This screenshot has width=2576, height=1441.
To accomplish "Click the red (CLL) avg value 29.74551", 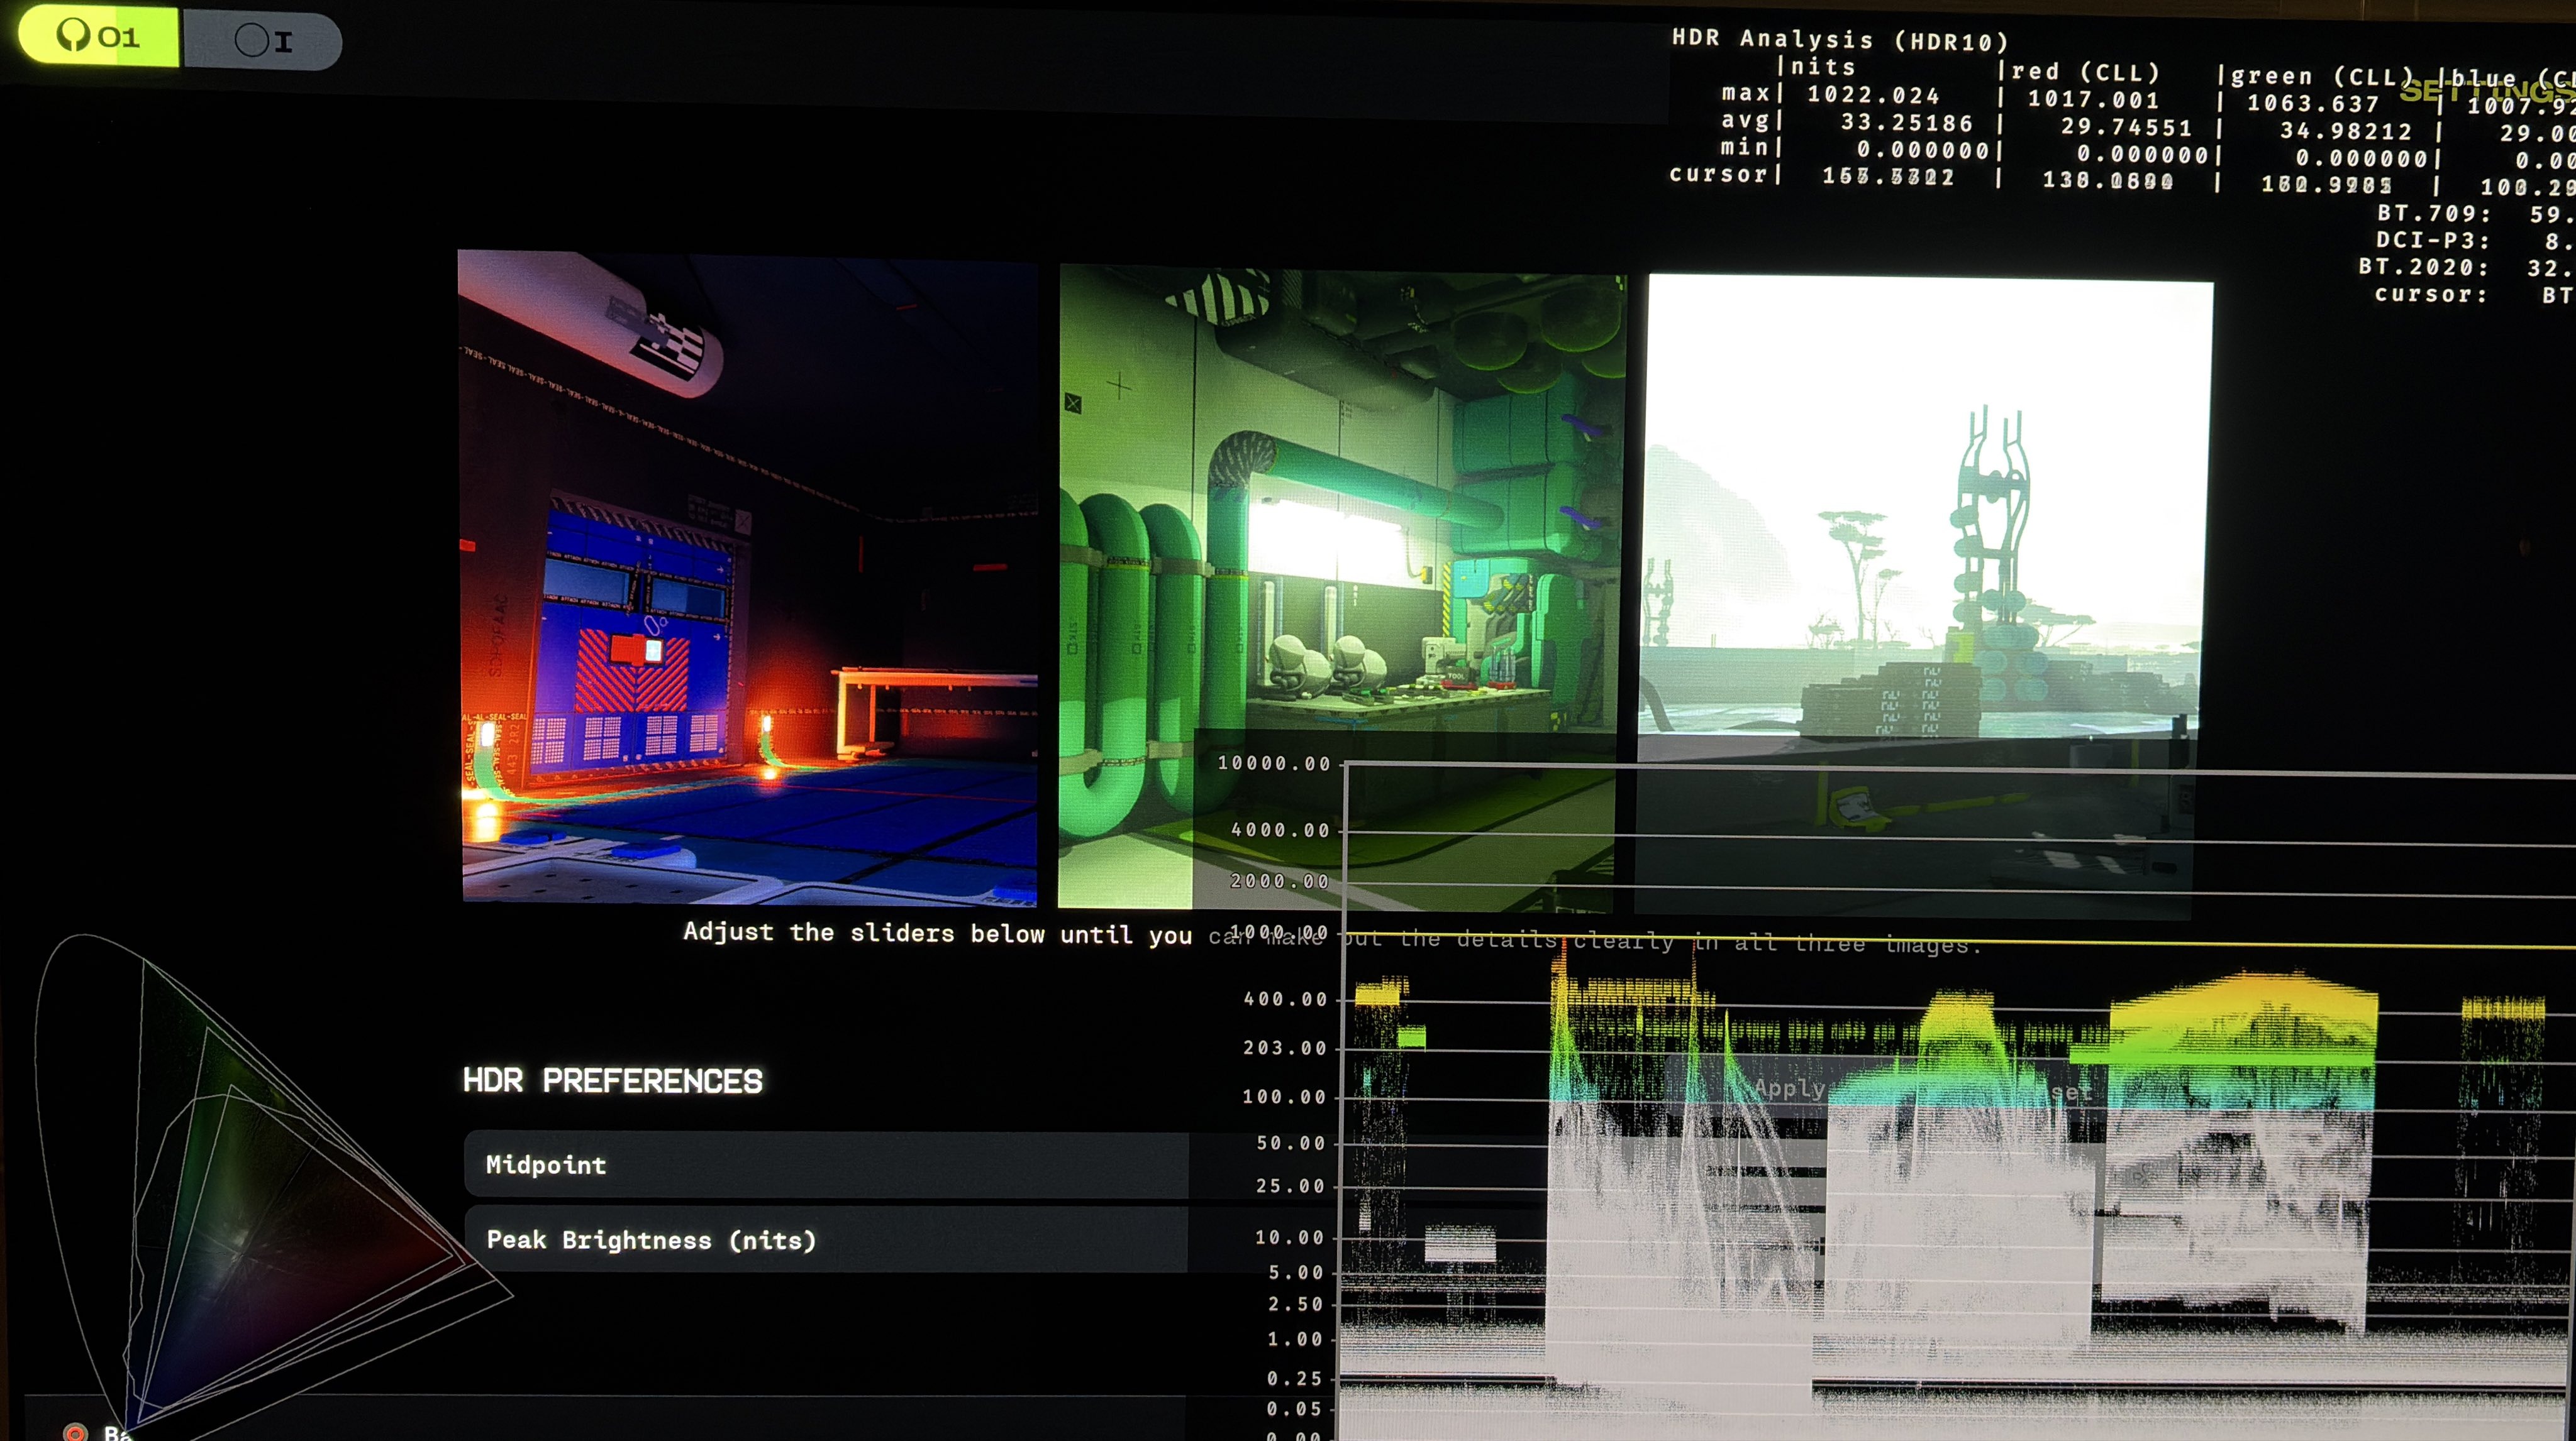I will tap(2126, 127).
